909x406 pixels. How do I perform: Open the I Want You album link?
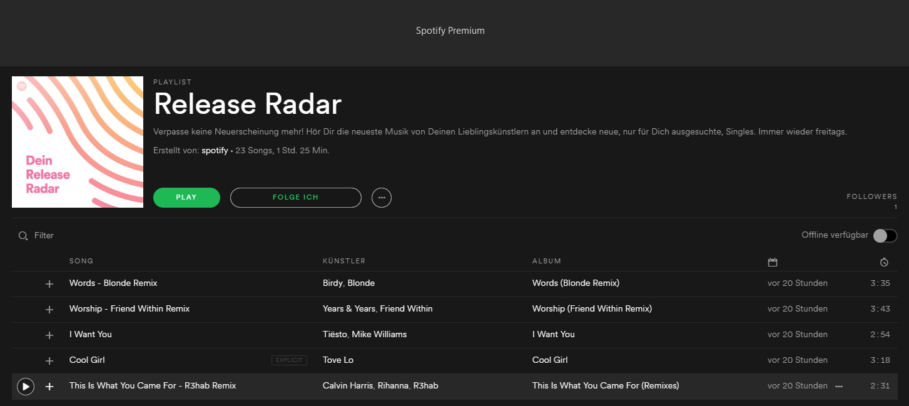[x=553, y=335]
